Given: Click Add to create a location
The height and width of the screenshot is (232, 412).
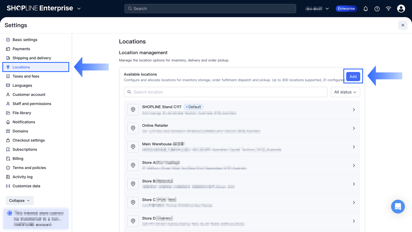Looking at the screenshot, I should coord(353,77).
